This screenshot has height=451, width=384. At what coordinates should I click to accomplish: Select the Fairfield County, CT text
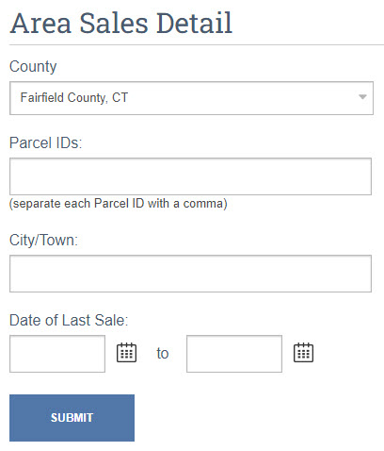[74, 97]
